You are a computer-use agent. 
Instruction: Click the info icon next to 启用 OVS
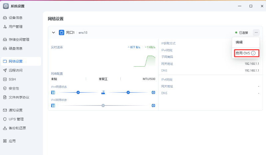coord(253,53)
